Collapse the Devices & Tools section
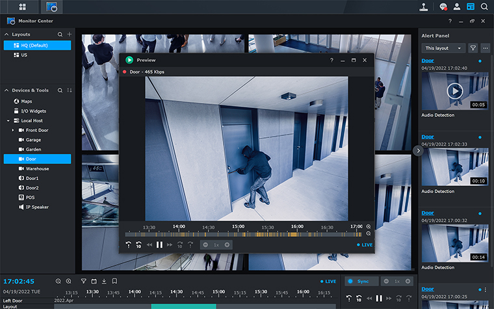Image resolution: width=494 pixels, height=309 pixels. coord(7,90)
